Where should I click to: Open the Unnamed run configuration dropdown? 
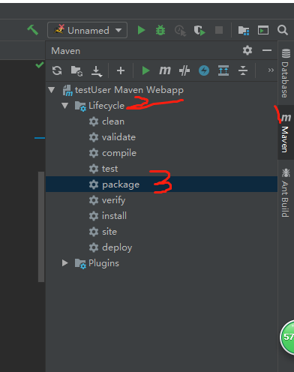click(118, 30)
